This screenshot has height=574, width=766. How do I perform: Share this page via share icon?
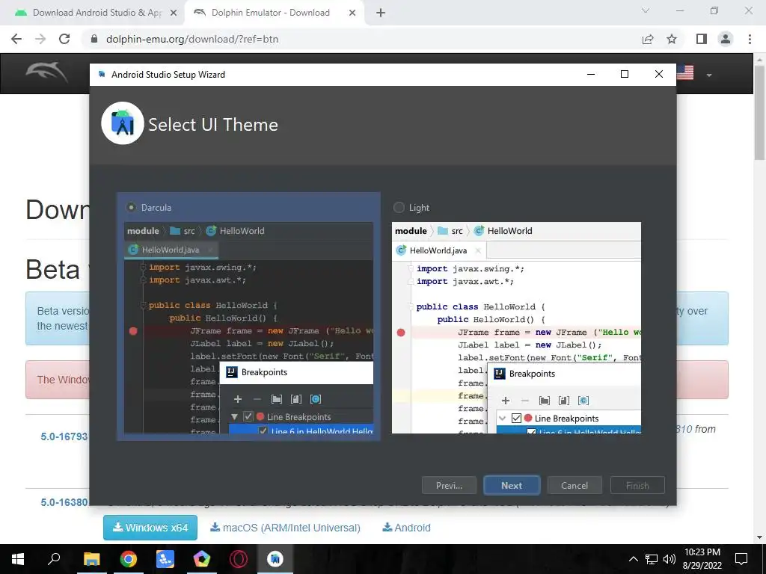[648, 39]
